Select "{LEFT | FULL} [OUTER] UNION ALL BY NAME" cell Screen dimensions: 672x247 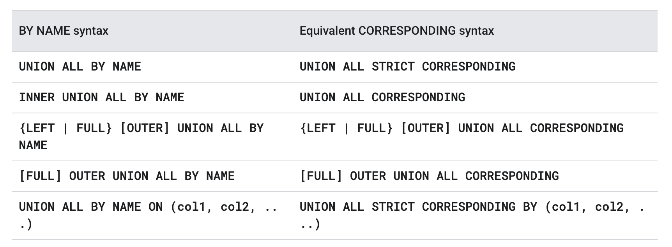tap(141, 136)
